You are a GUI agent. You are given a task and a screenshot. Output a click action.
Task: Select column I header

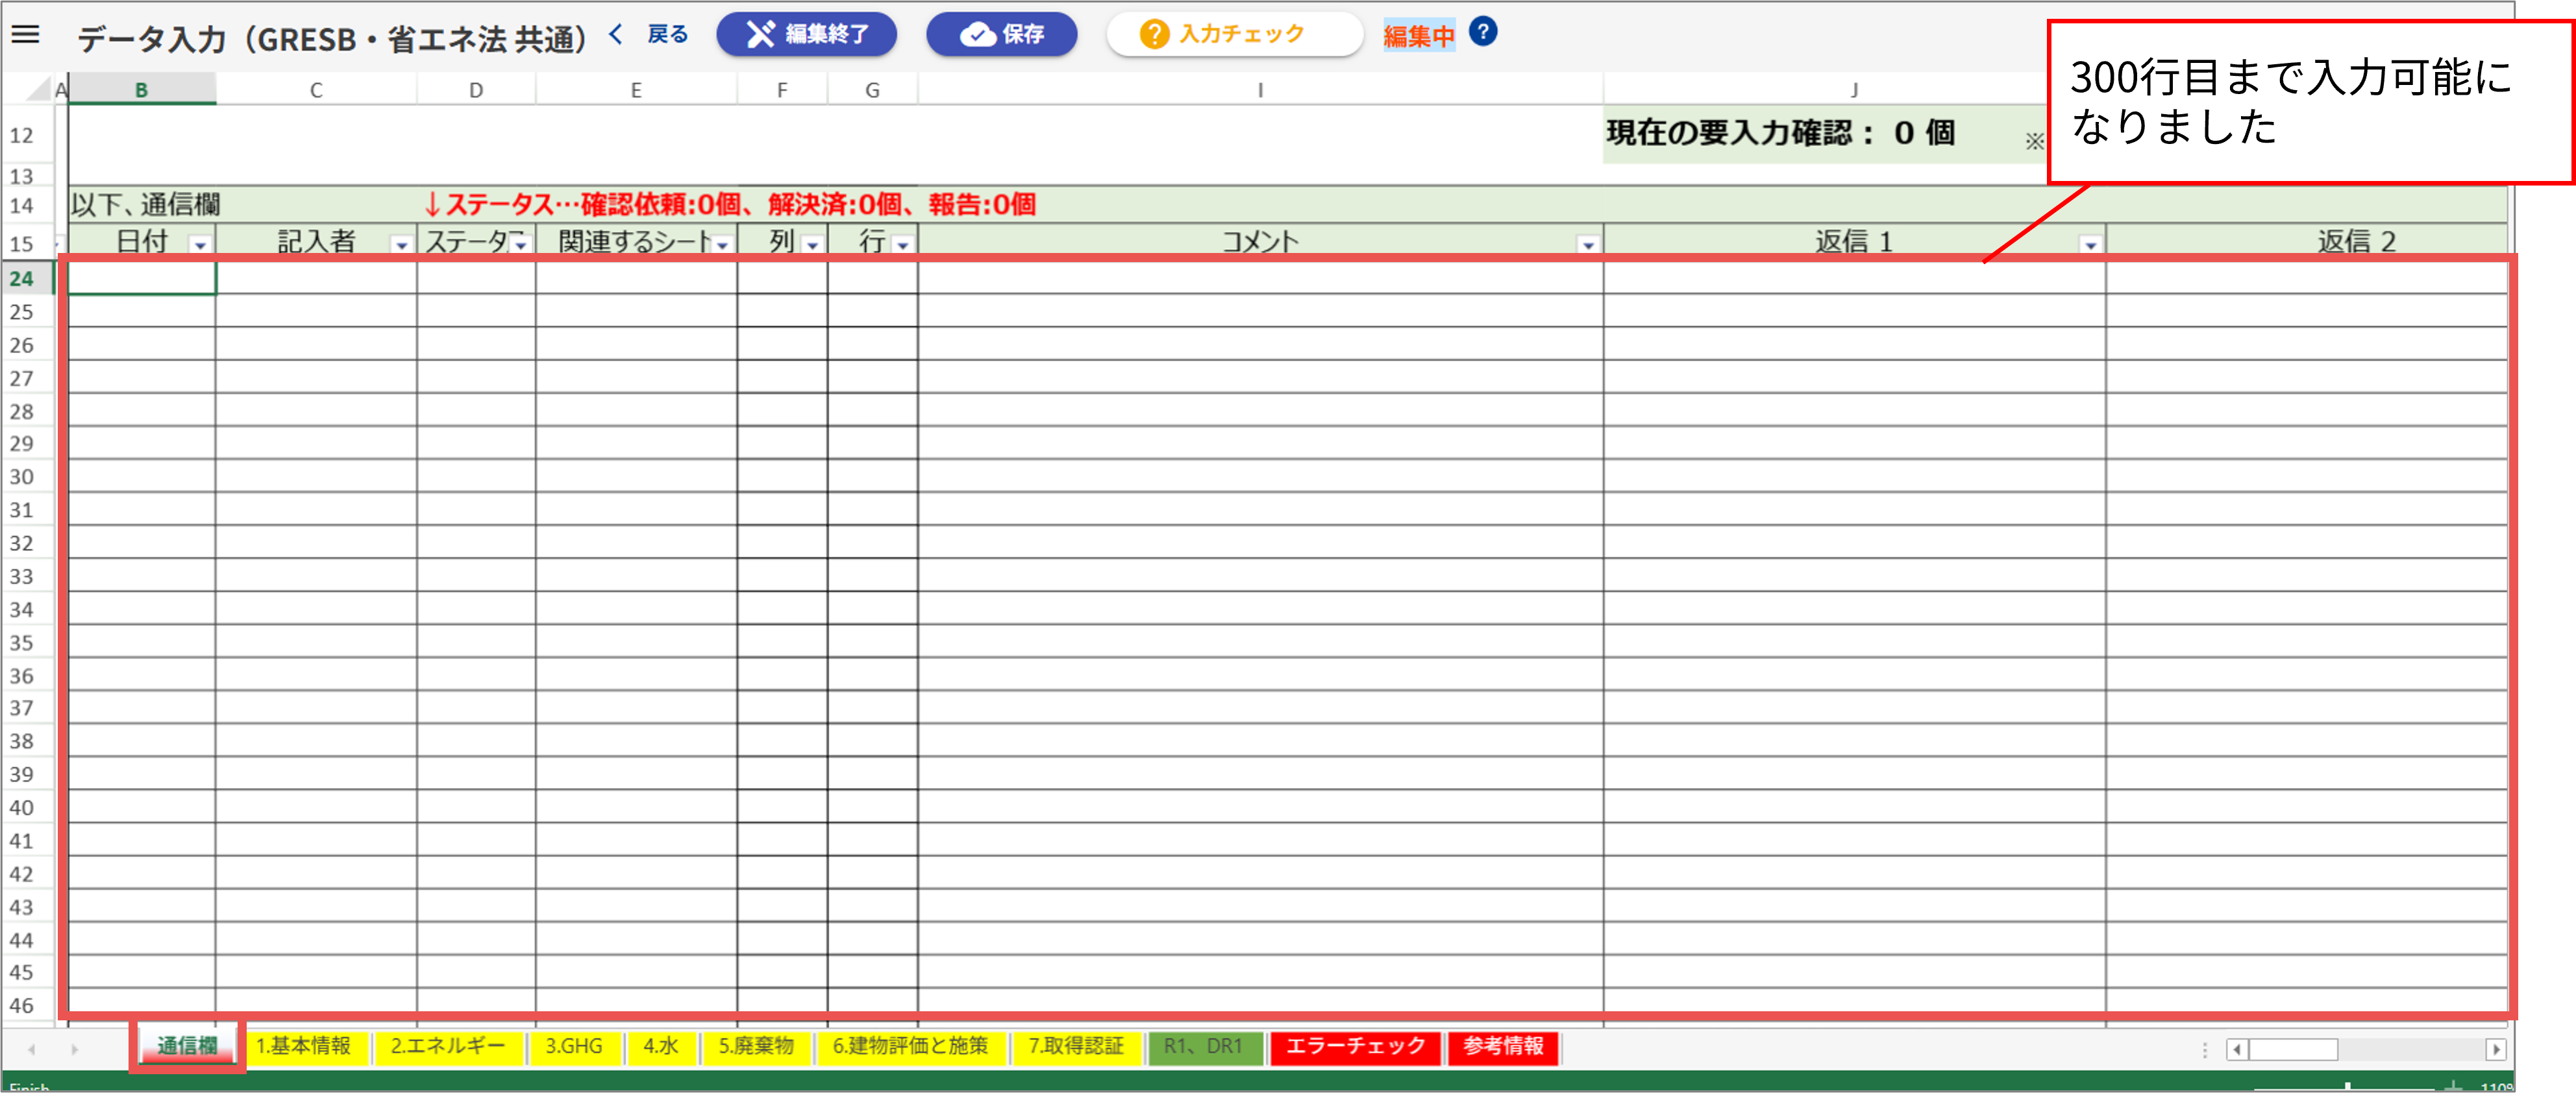(x=1260, y=90)
